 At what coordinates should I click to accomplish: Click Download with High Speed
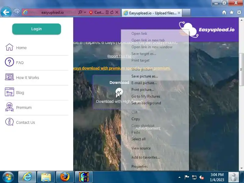click(119, 102)
